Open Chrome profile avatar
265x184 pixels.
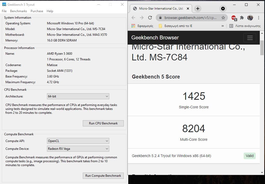pos(250,18)
